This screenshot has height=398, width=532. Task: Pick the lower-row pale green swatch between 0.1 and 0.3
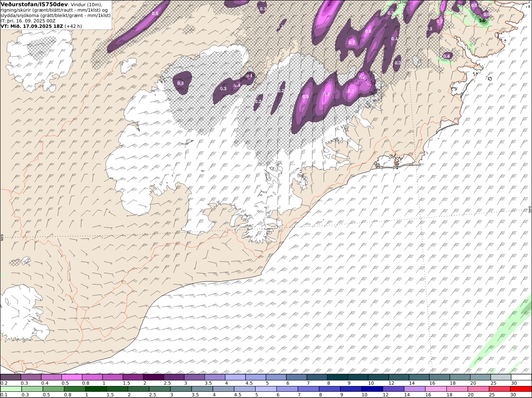pyautogui.click(x=11, y=389)
